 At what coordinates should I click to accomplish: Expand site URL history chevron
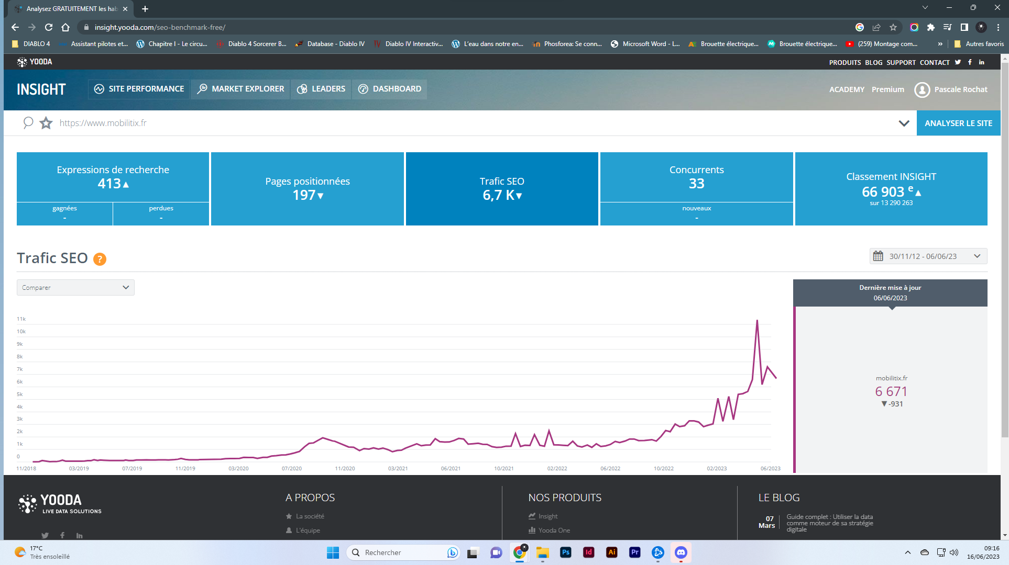904,123
